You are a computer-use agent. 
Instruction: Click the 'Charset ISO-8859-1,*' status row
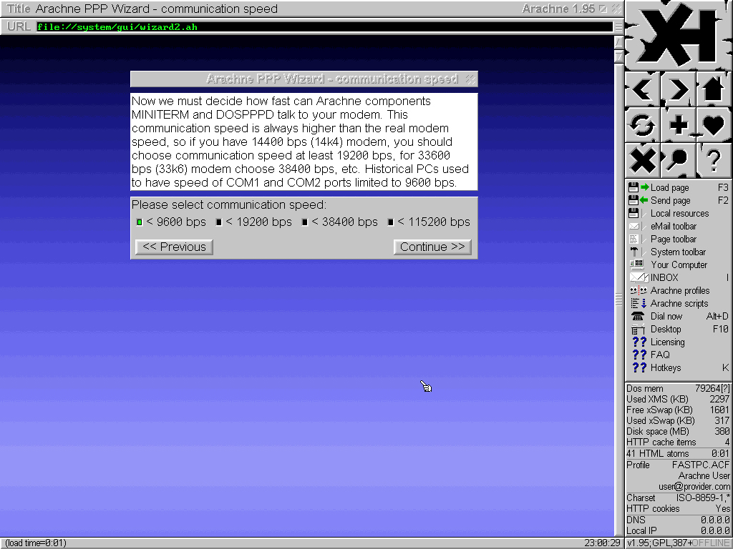(678, 498)
